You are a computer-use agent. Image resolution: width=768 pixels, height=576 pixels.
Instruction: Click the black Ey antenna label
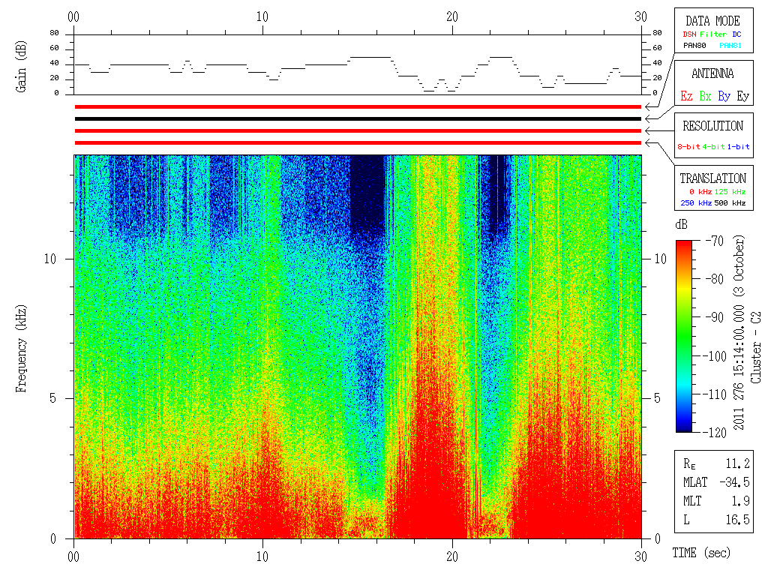743,97
